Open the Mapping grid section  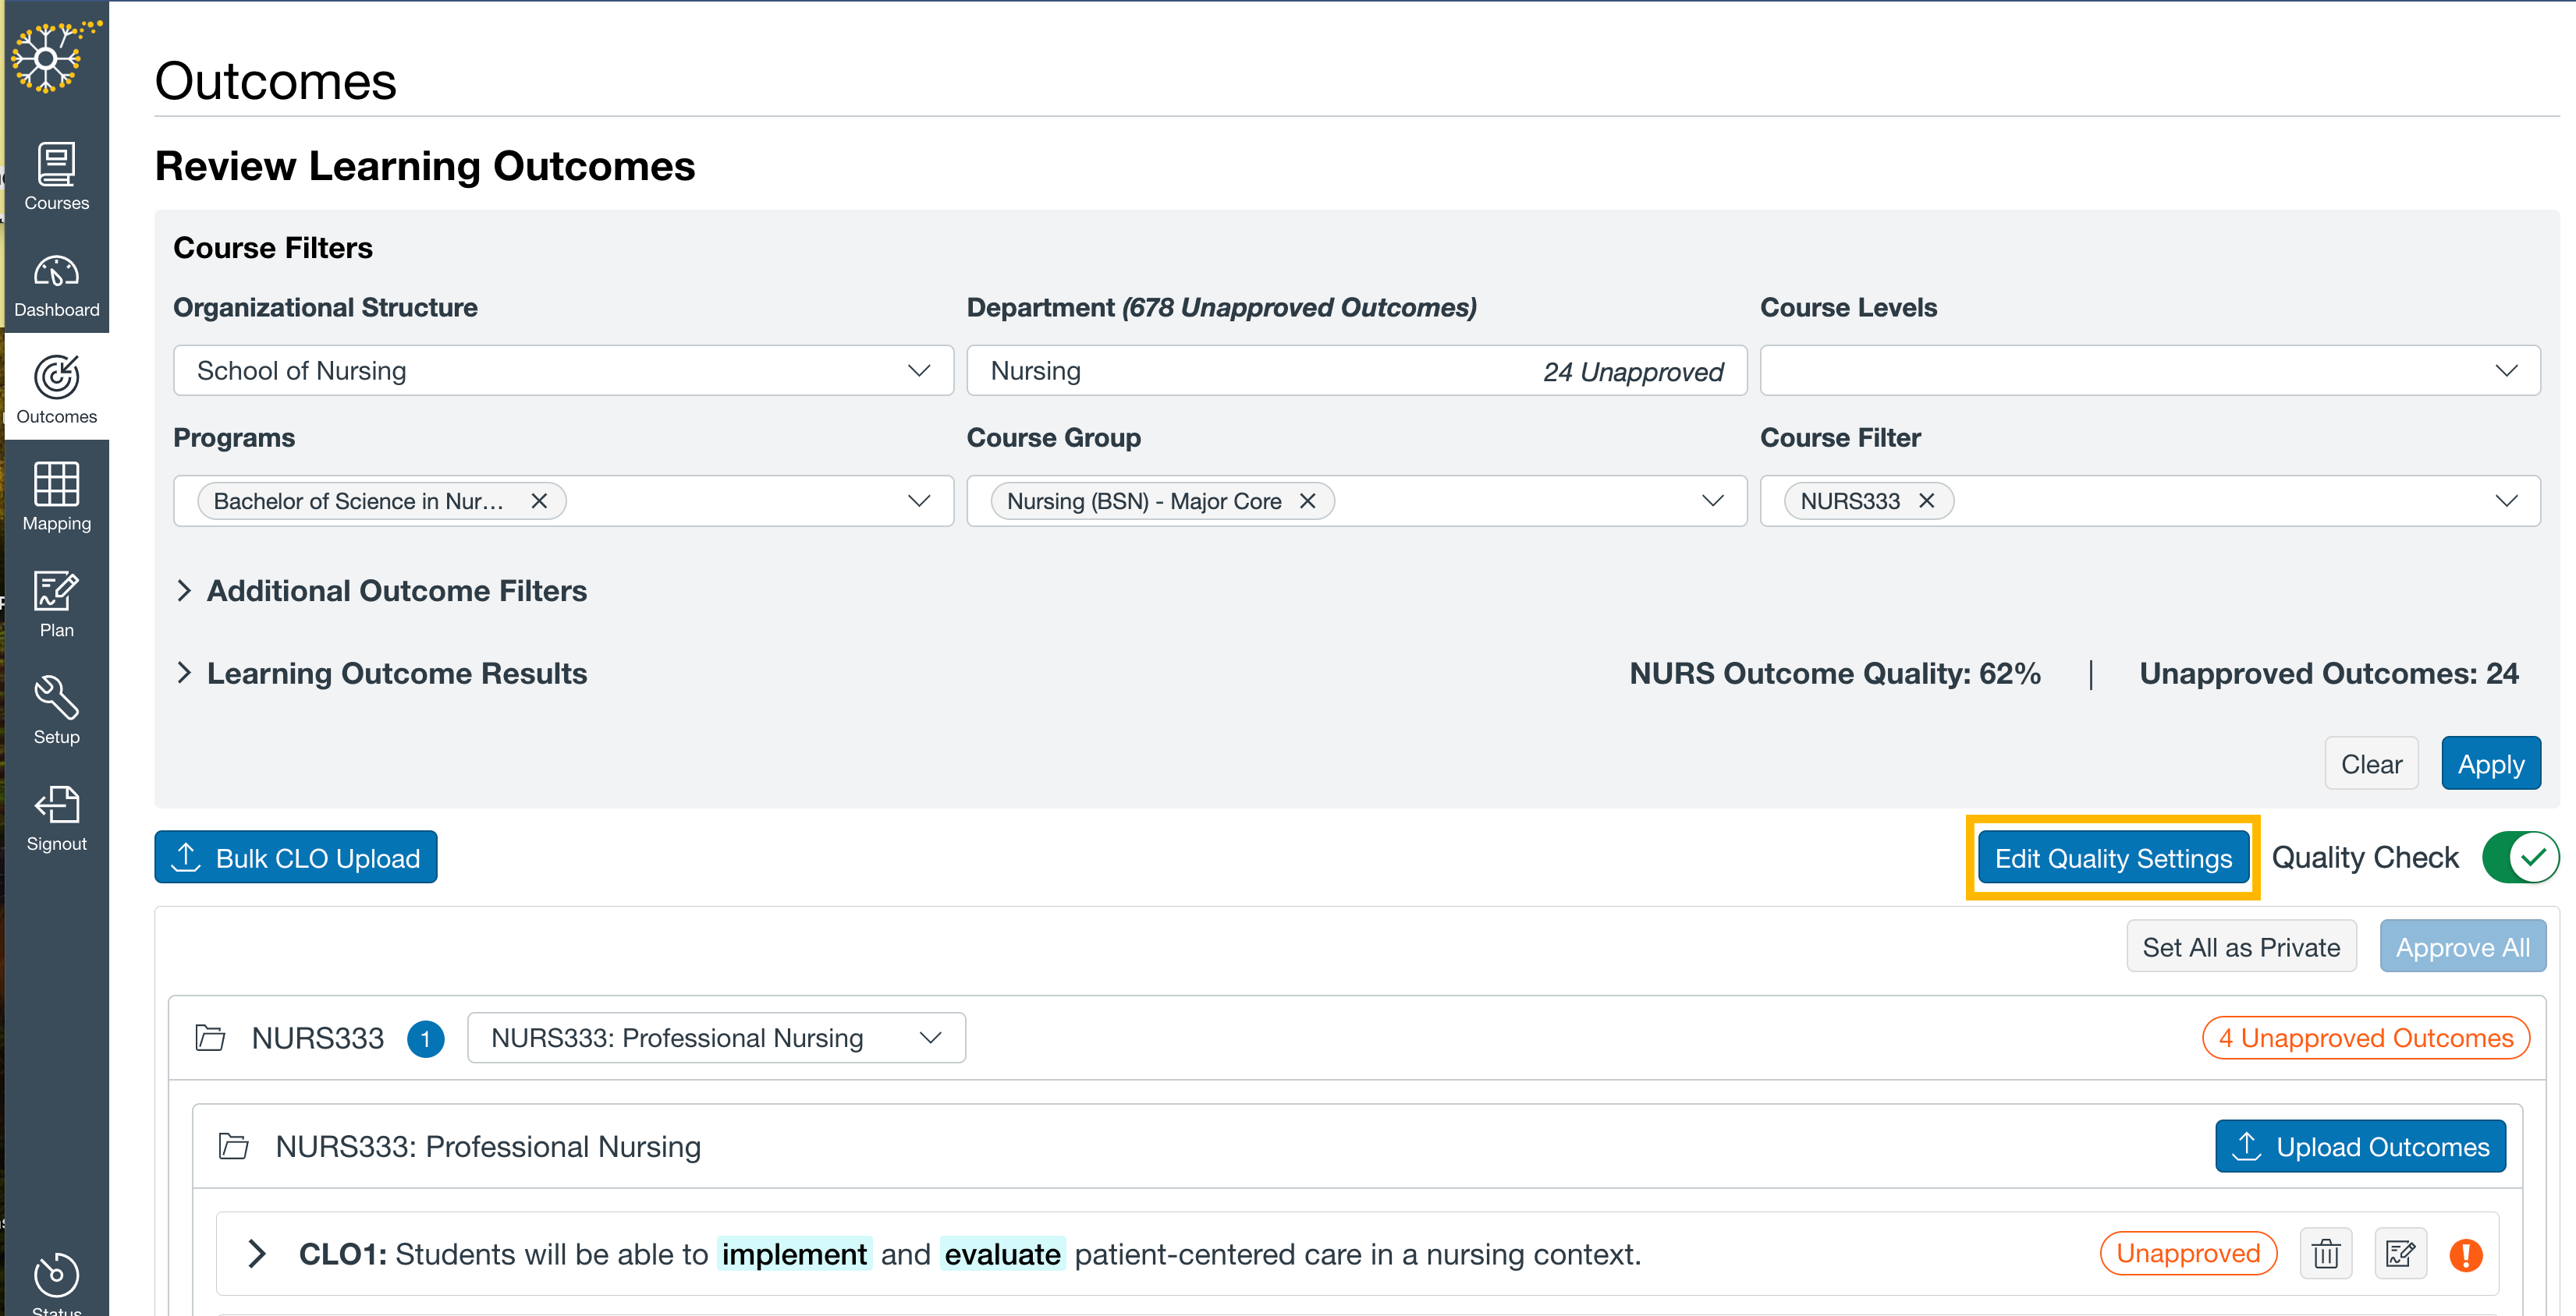56,497
